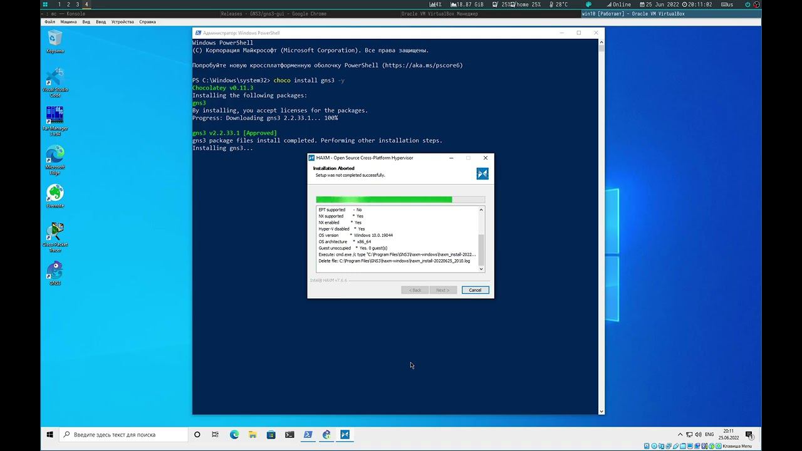Open Cisco Packet Tracer desktop icon
The image size is (802, 451).
click(55, 237)
